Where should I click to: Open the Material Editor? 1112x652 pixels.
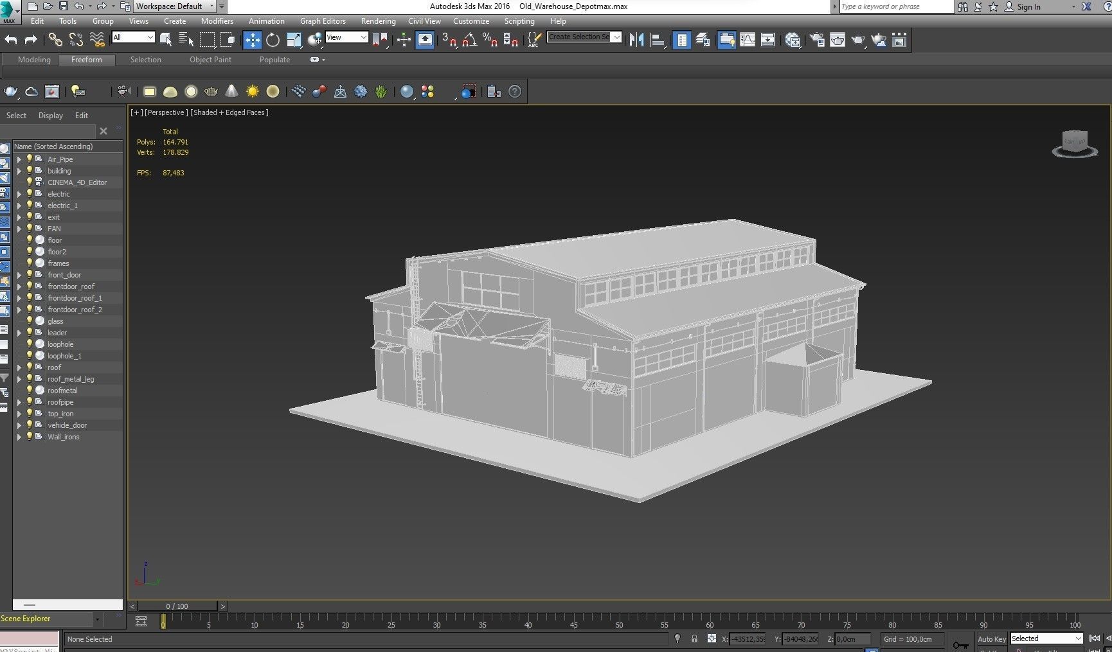(x=793, y=40)
